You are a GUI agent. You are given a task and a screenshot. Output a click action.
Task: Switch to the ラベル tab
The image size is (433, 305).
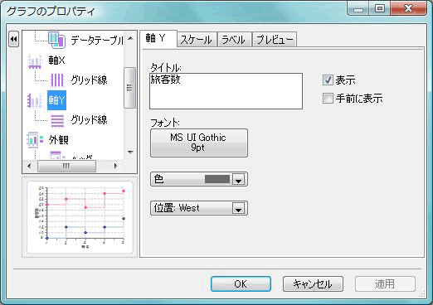pyautogui.click(x=234, y=40)
